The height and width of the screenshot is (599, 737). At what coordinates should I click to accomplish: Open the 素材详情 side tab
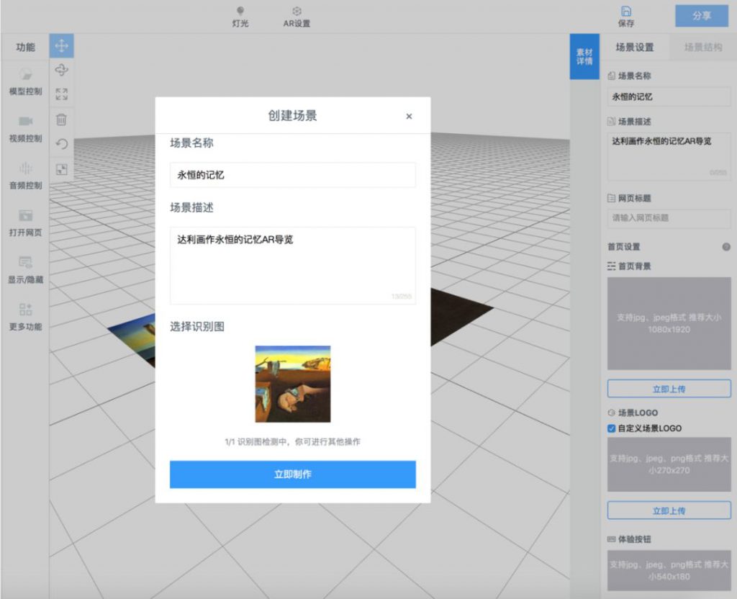click(584, 56)
